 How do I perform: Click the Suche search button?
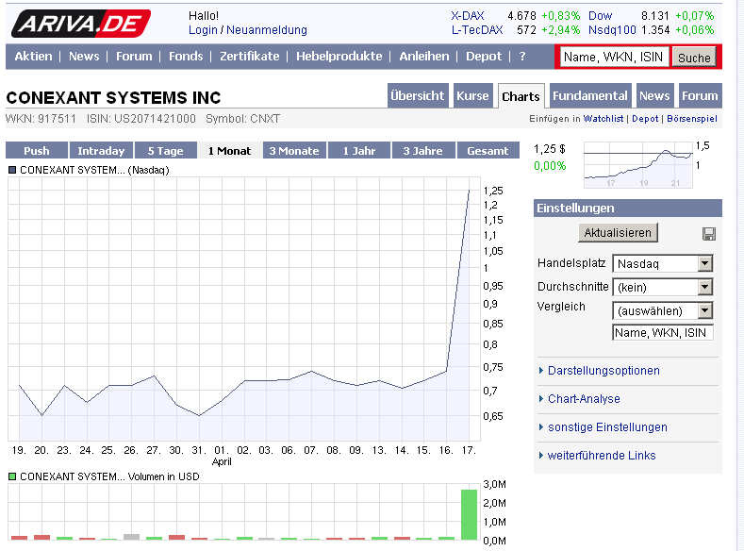tap(694, 58)
